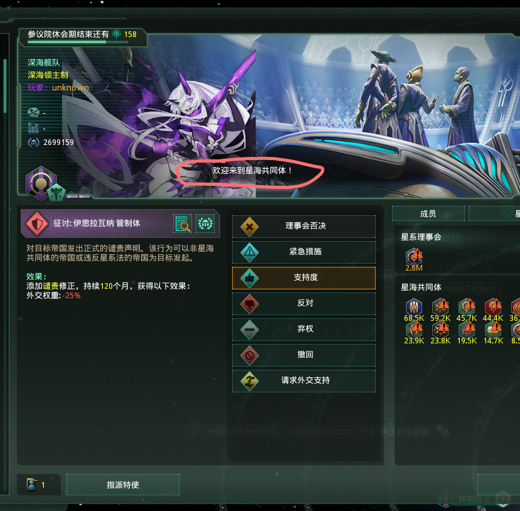Open resolution details magnifier icon
Image resolution: width=520 pixels, height=511 pixels.
[x=183, y=223]
